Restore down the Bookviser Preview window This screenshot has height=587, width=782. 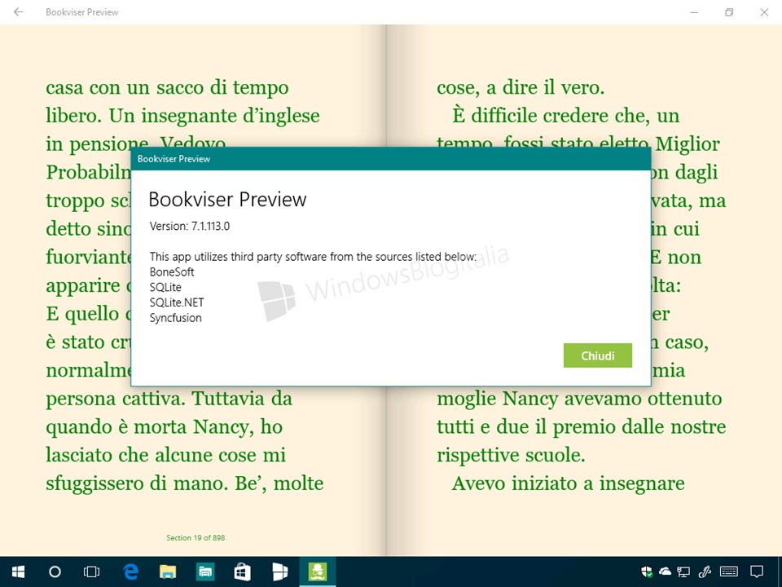[x=729, y=12]
